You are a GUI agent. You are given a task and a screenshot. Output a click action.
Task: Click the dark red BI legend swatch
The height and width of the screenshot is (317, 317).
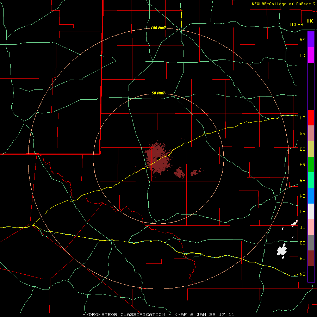311,259
